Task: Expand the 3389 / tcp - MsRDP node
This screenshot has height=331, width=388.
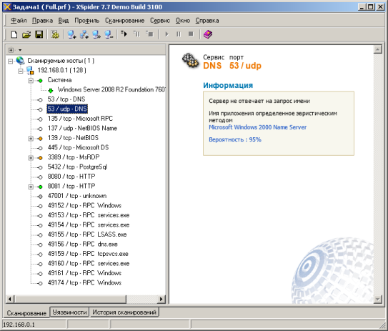Action: (31, 158)
